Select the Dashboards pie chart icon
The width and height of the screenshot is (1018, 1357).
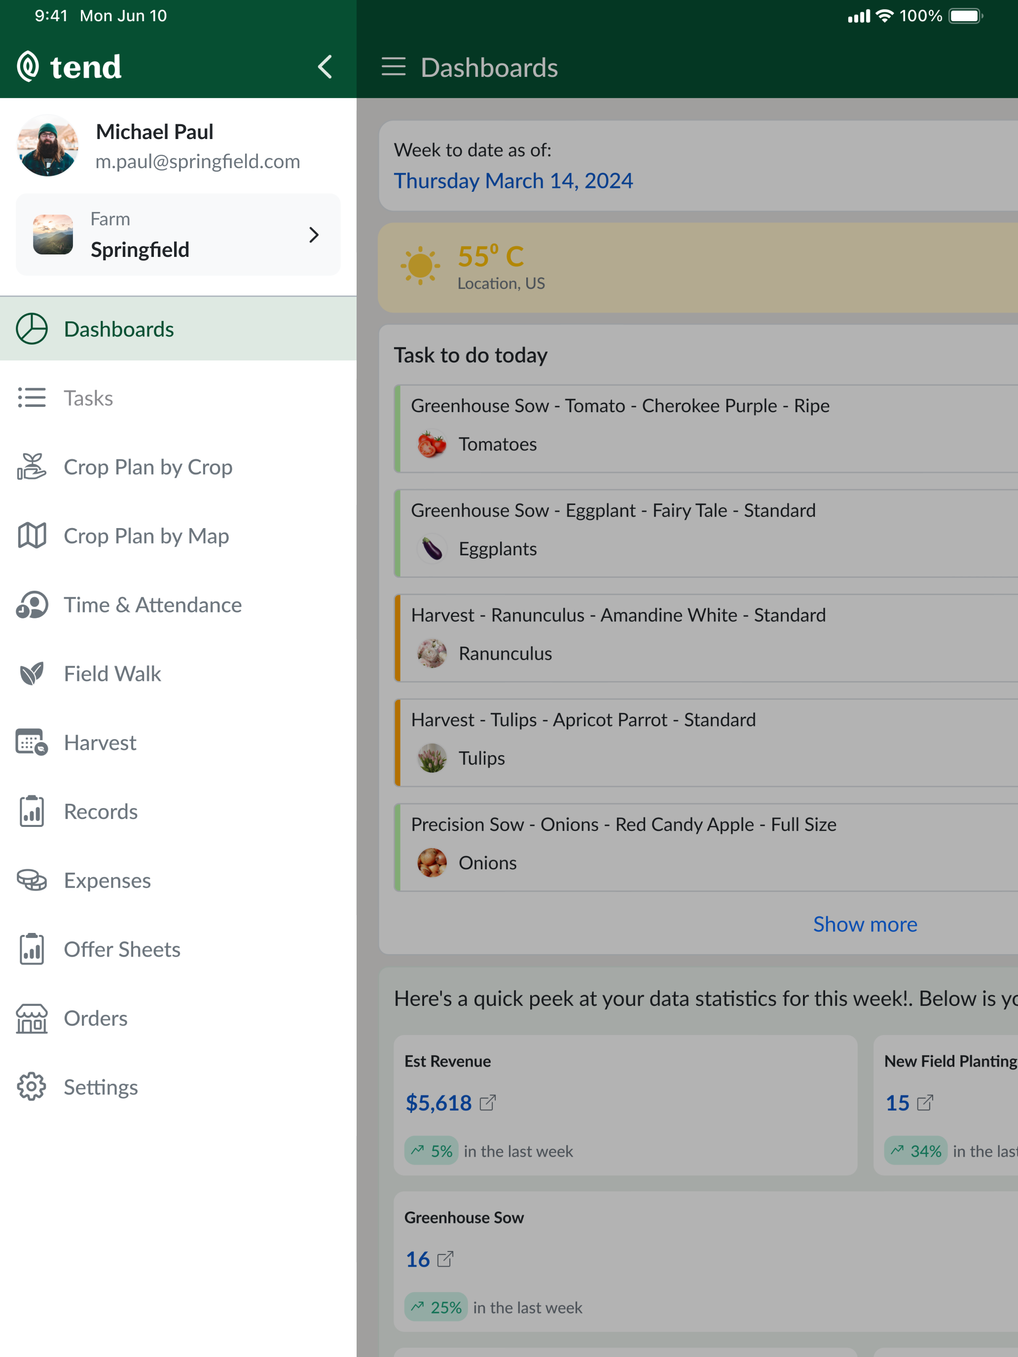point(32,329)
